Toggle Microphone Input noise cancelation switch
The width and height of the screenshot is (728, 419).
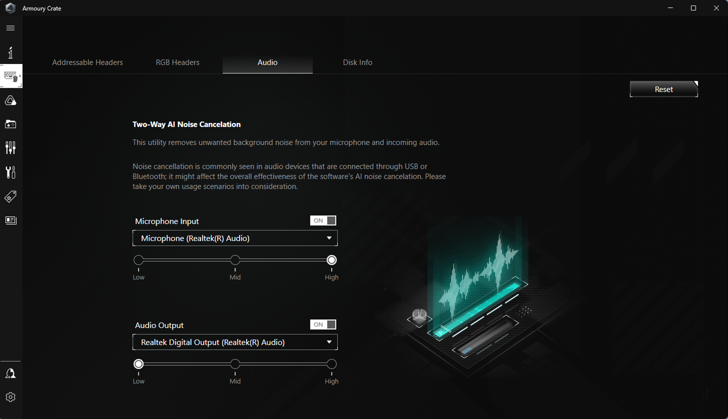click(x=323, y=220)
